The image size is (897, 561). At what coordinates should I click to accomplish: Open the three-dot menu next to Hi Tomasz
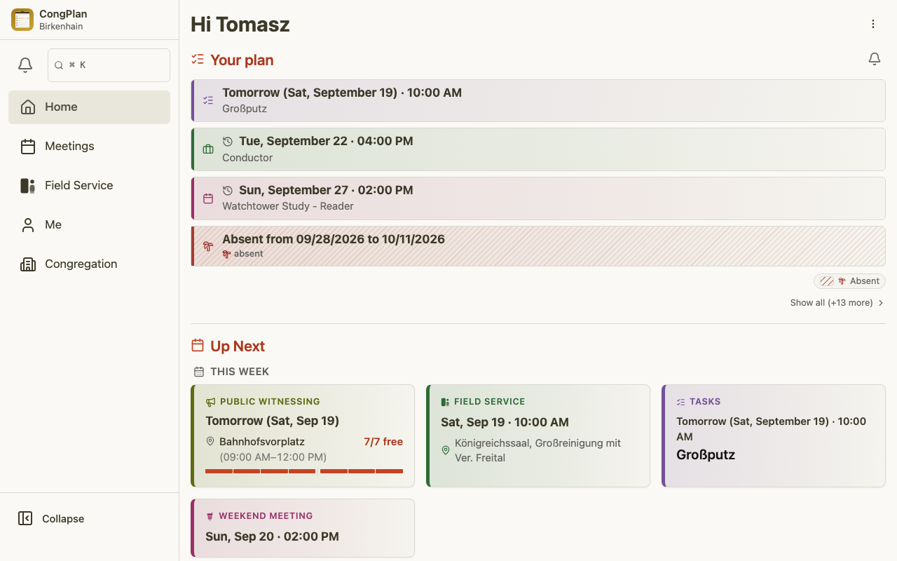point(873,24)
